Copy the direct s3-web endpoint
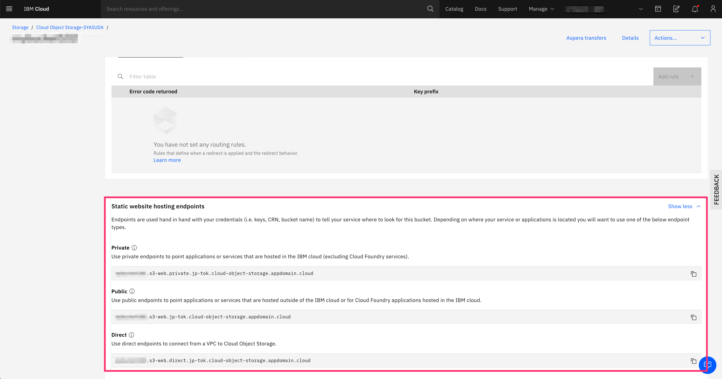Screen dimensions: 722x379 tap(693, 361)
